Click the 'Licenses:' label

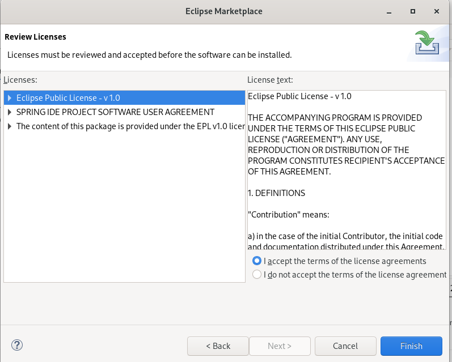click(x=20, y=80)
